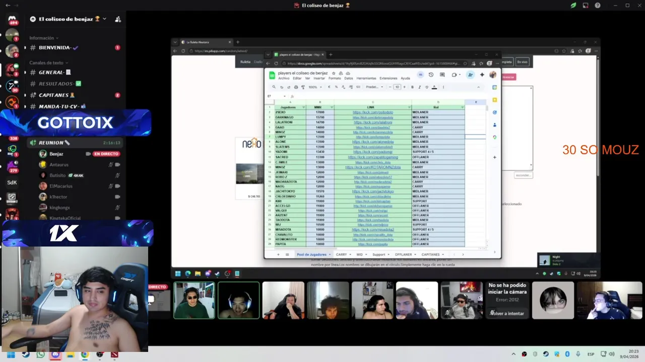
Task: Open server icon with 338 notification badge
Action: [14, 139]
